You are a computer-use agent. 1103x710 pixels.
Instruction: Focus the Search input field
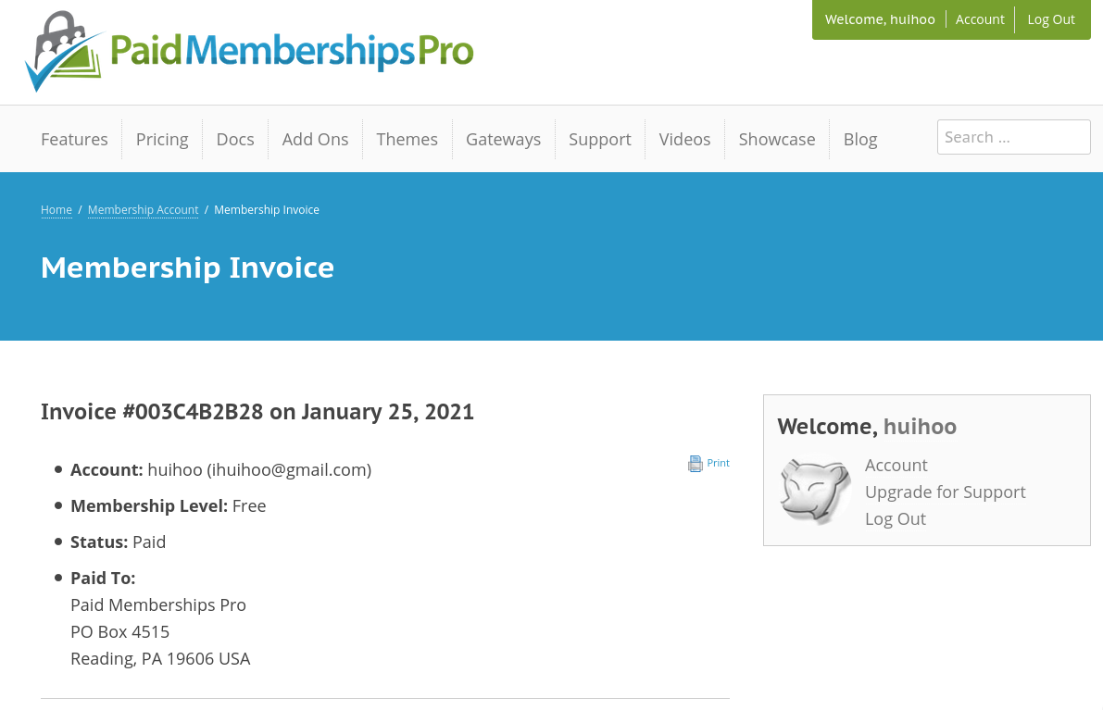[x=1013, y=137]
